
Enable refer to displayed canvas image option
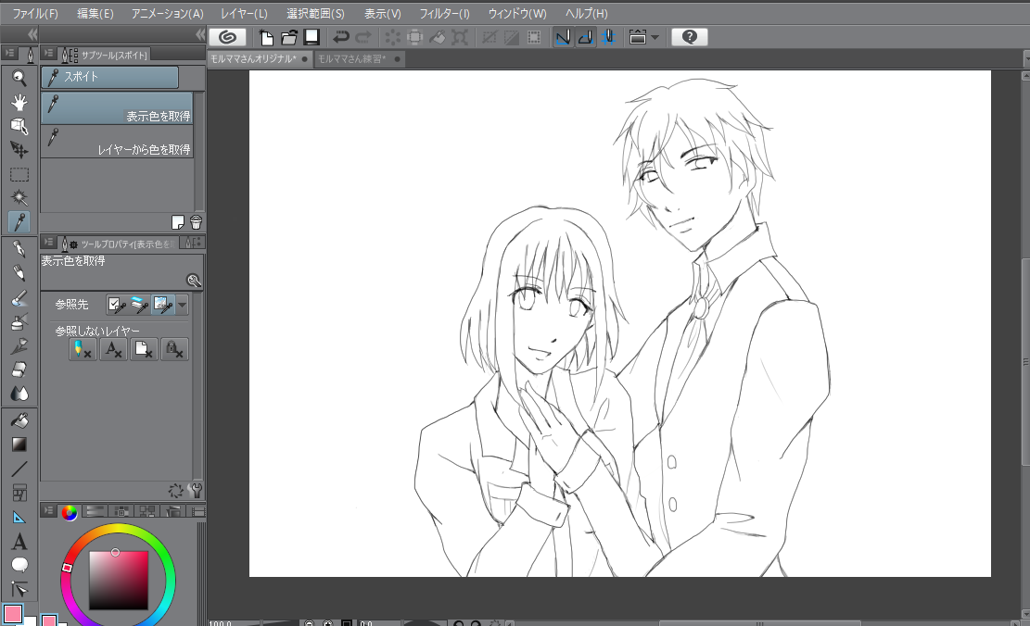click(x=163, y=305)
